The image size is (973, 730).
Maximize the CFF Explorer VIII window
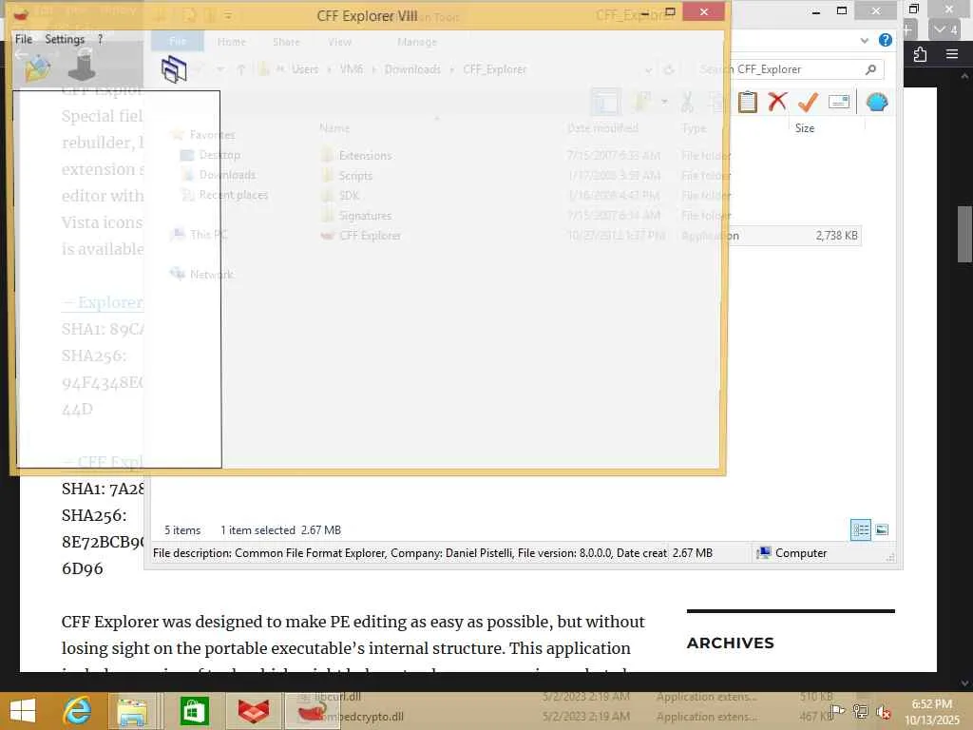coord(670,11)
